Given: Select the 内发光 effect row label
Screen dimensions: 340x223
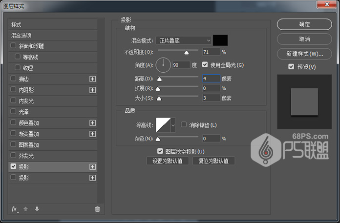Looking at the screenshot, I should [26, 101].
